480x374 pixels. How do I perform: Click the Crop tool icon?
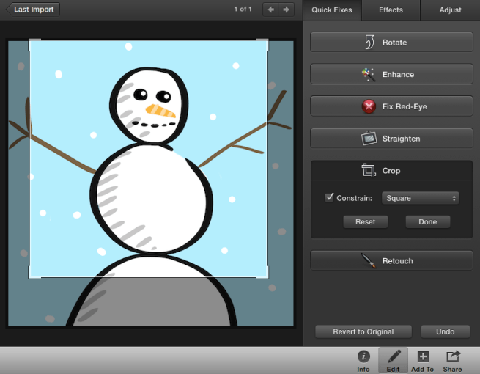[369, 171]
